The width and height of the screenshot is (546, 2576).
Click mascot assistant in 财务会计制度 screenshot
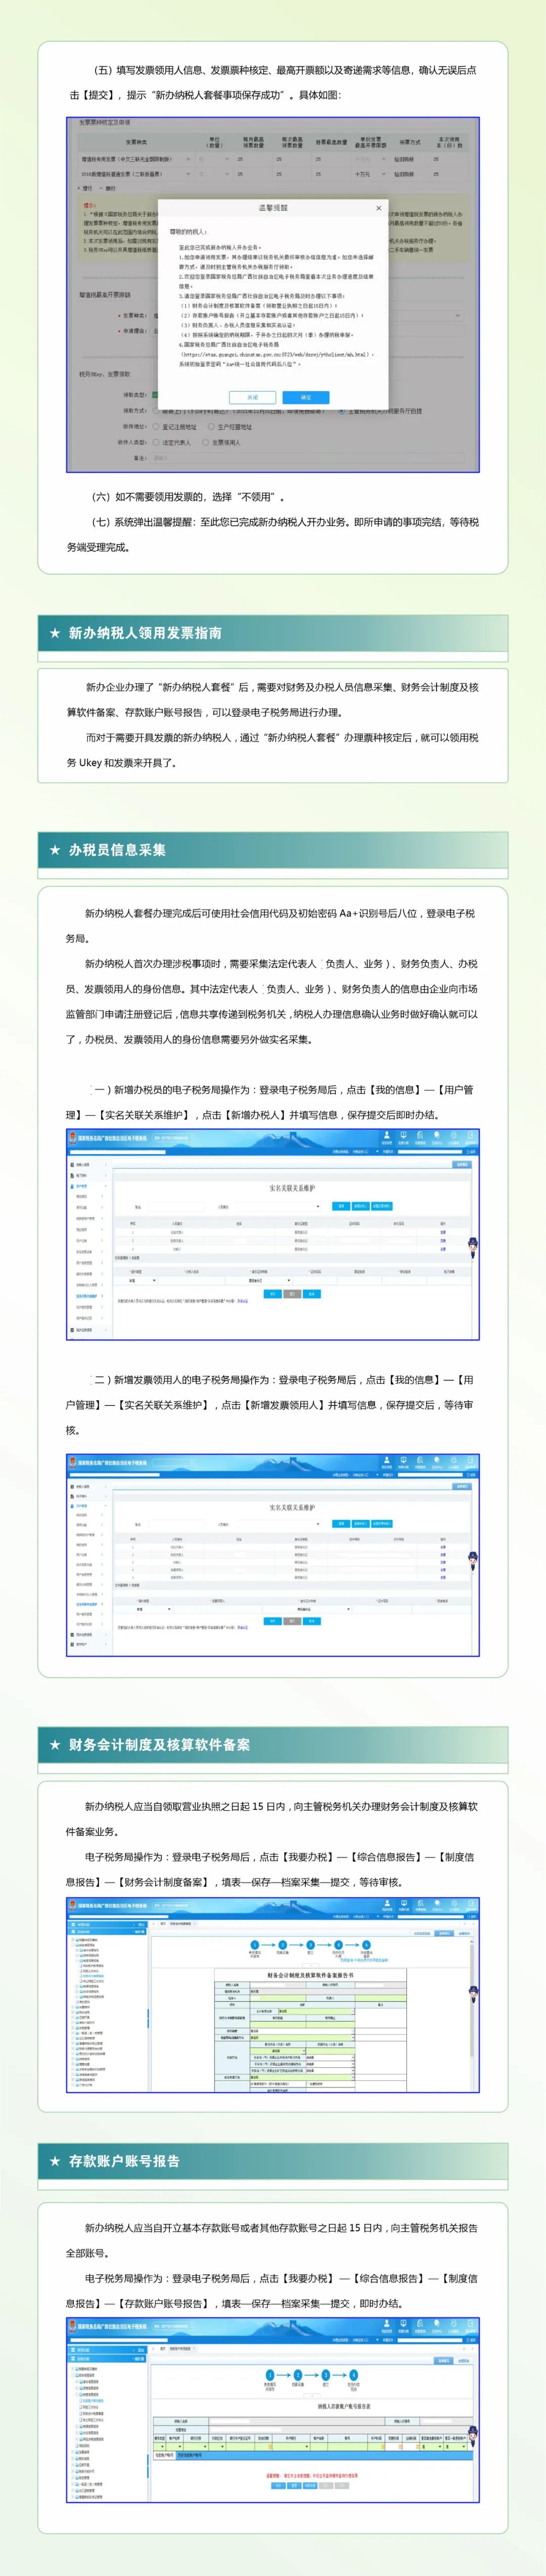pyautogui.click(x=472, y=1994)
